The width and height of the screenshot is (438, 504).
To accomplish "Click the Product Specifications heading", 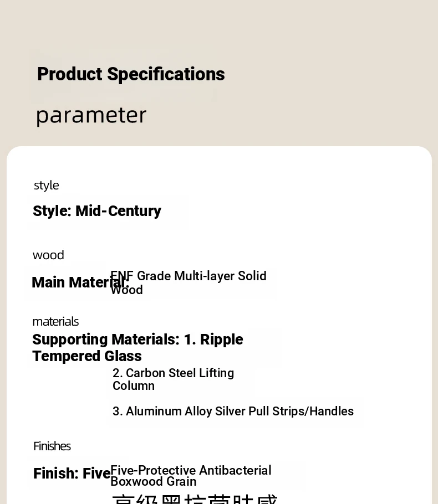I will pos(131,74).
